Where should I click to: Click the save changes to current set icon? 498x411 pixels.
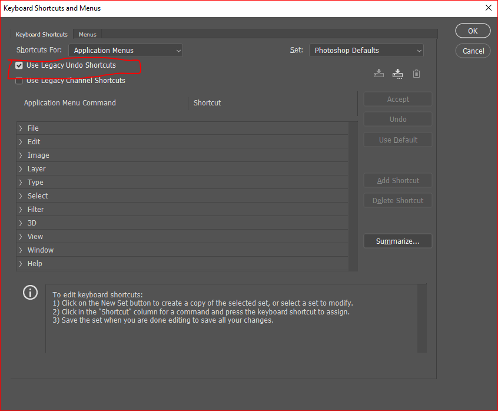coord(379,74)
